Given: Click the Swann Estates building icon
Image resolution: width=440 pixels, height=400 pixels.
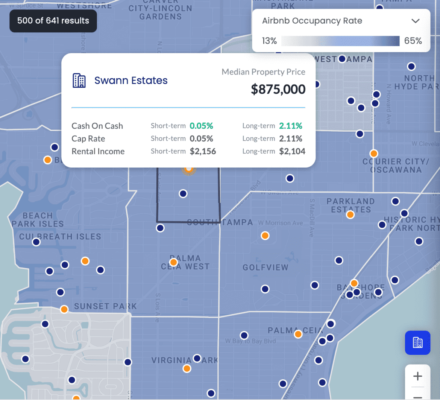Looking at the screenshot, I should click(x=79, y=80).
